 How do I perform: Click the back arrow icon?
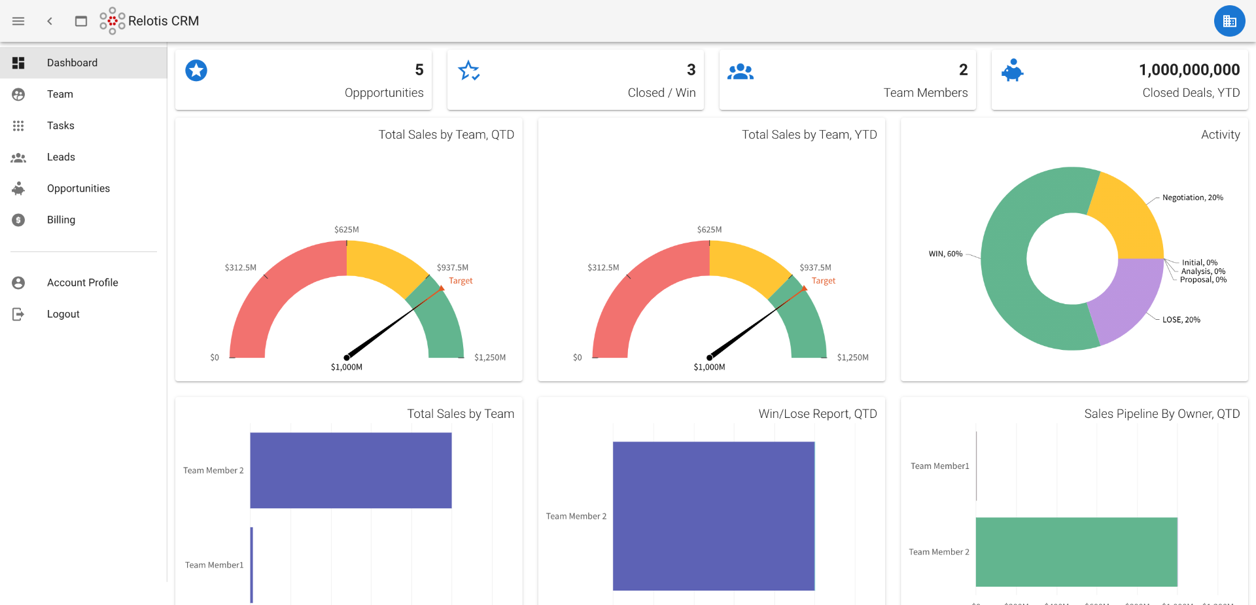coord(50,21)
